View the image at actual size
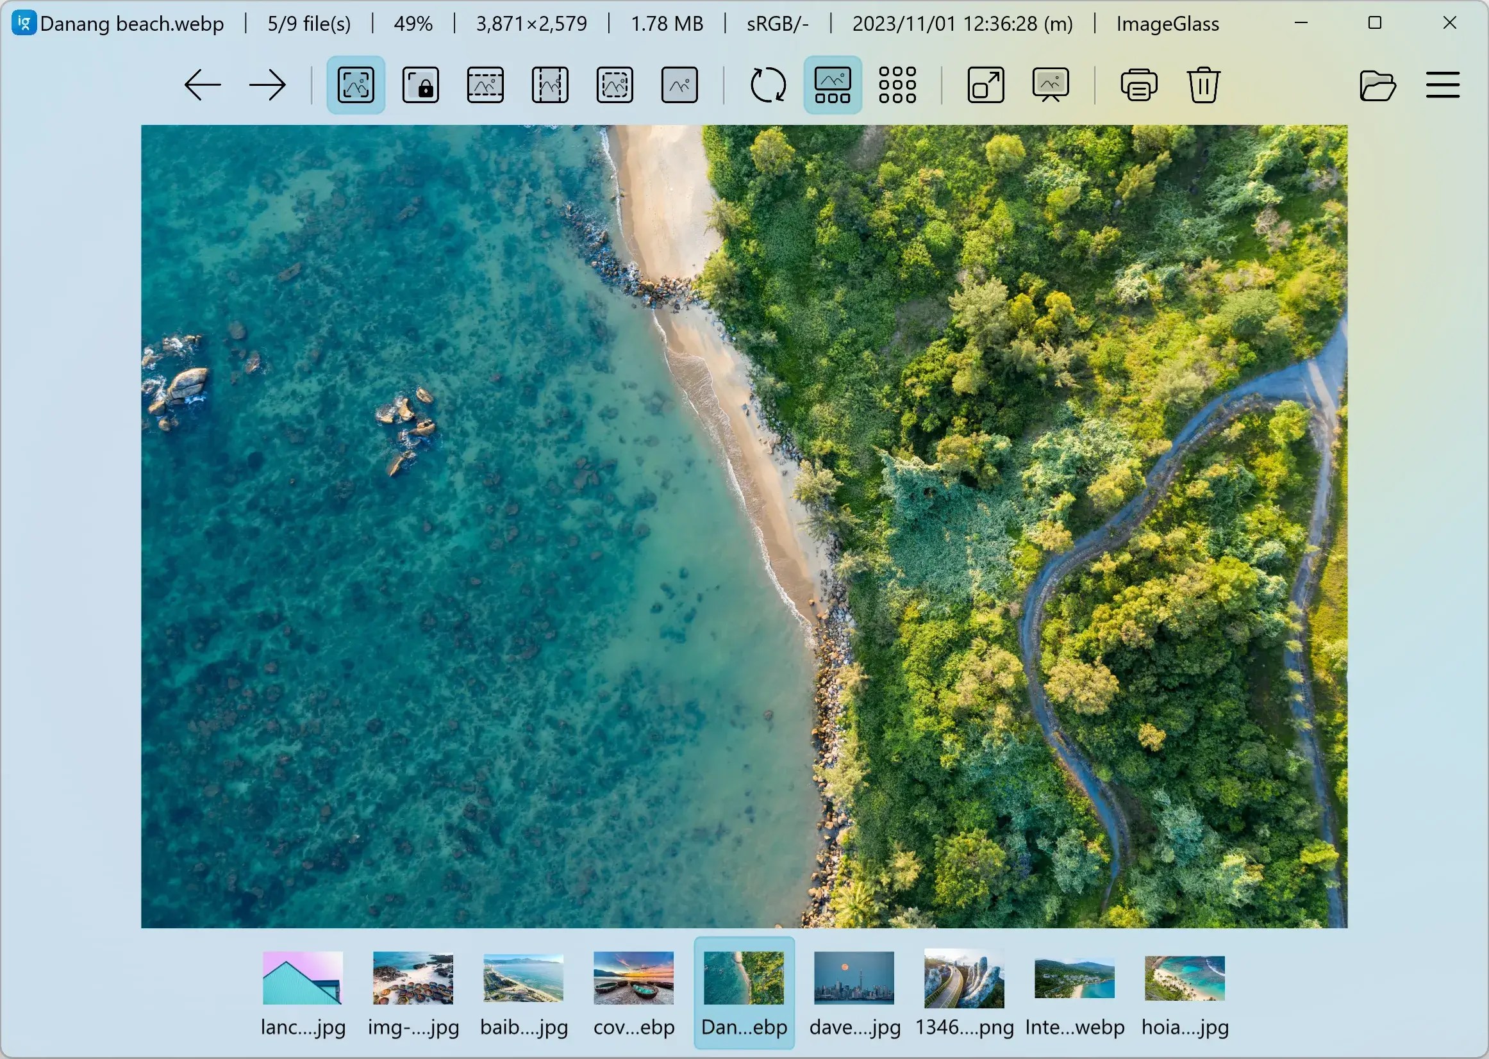Image resolution: width=1489 pixels, height=1059 pixels. click(x=679, y=85)
